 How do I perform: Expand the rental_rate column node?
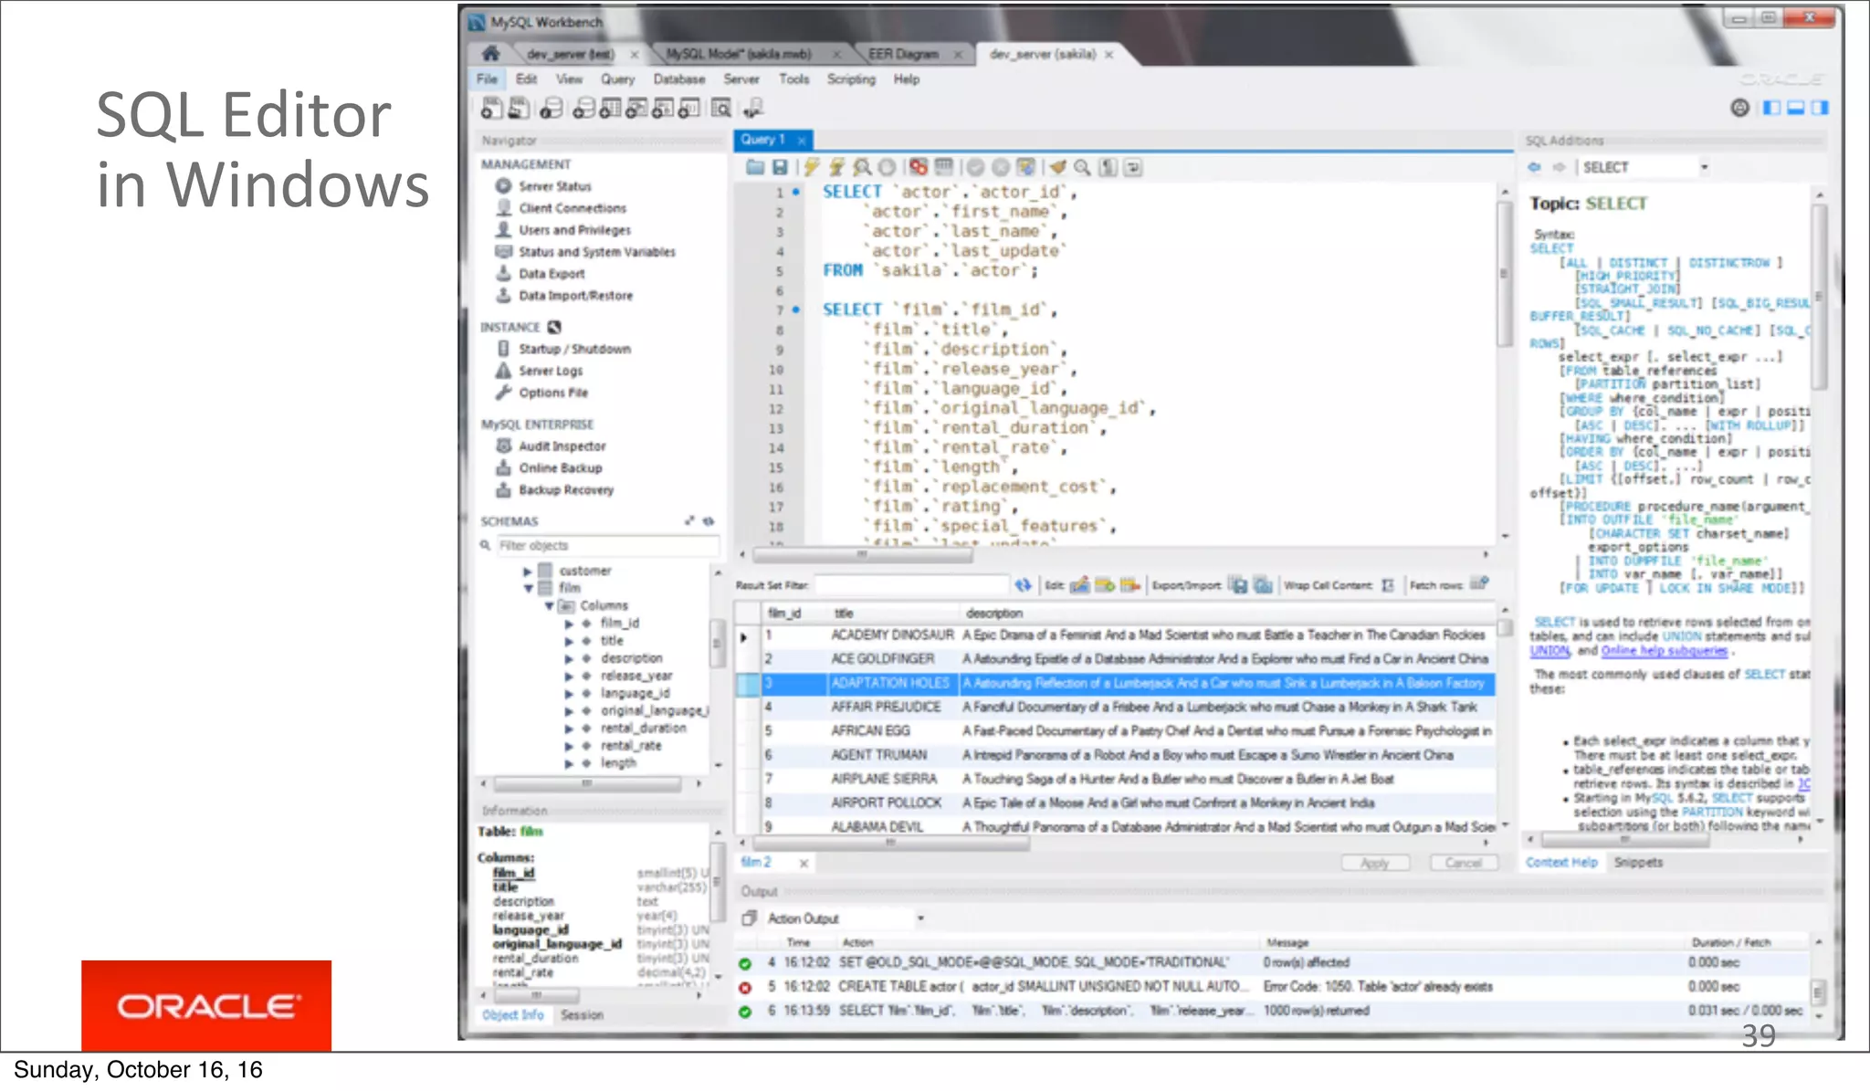point(569,746)
